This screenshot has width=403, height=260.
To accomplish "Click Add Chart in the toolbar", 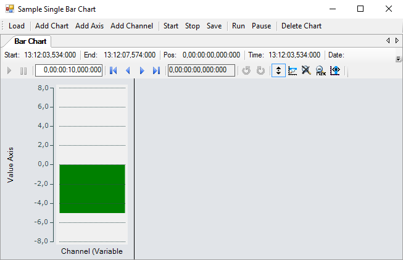I will [52, 26].
